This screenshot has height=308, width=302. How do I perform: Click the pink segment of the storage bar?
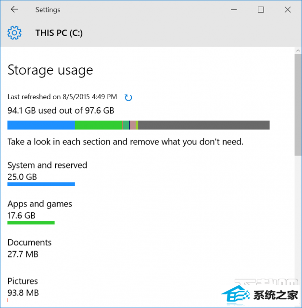[133, 125]
